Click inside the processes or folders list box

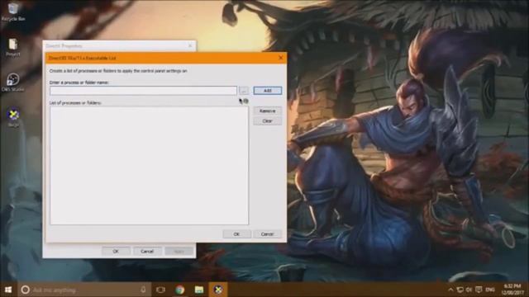click(149, 165)
